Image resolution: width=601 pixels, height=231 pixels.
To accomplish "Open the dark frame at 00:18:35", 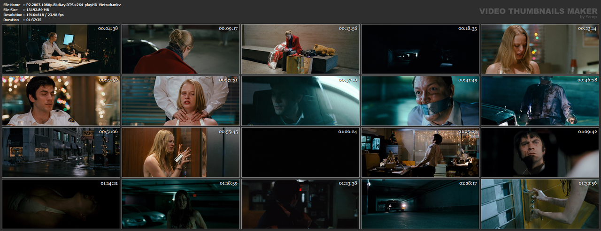I will click(x=420, y=49).
